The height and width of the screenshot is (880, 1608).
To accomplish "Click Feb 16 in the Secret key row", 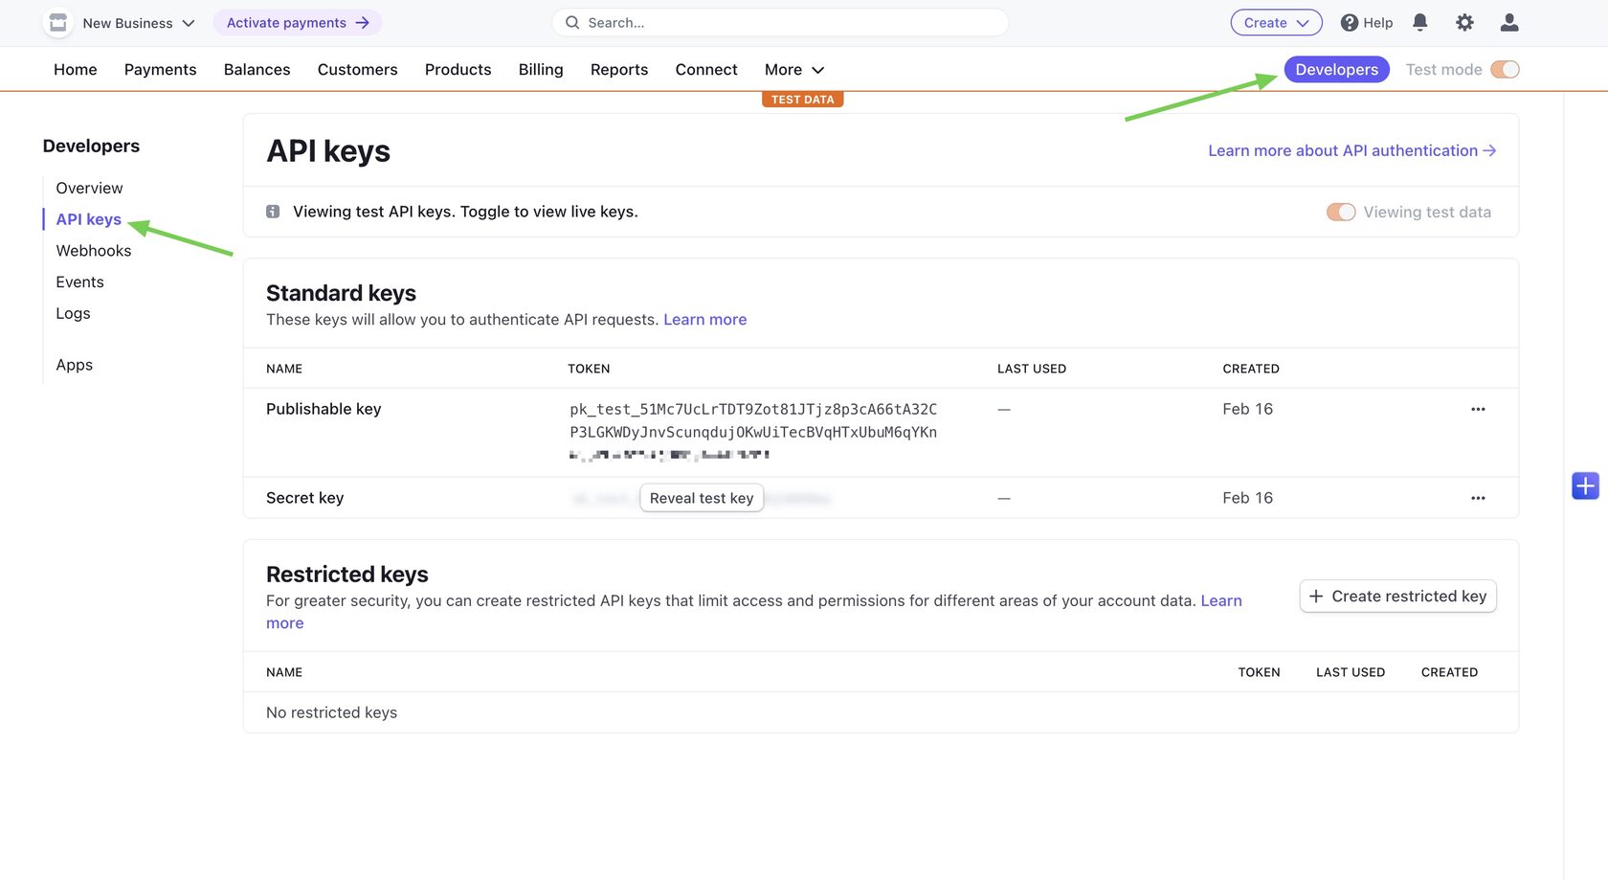I will point(1247,498).
